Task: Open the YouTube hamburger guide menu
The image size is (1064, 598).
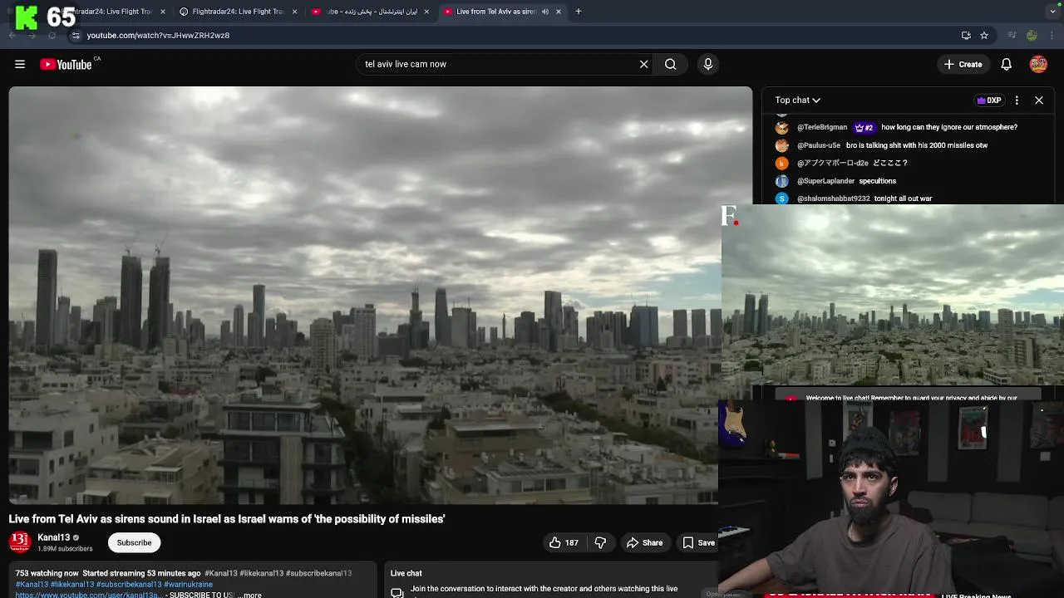Action: pos(20,64)
